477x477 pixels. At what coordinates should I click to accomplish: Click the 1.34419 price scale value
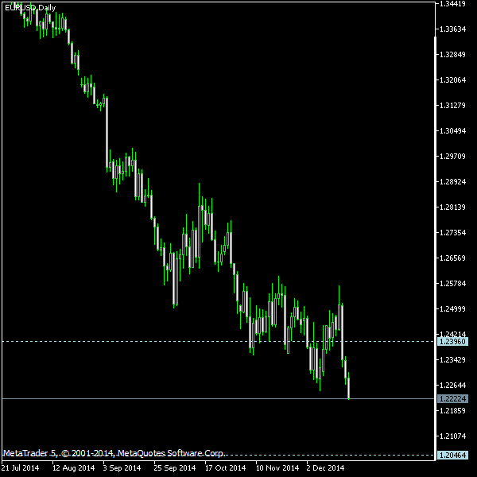(452, 4)
